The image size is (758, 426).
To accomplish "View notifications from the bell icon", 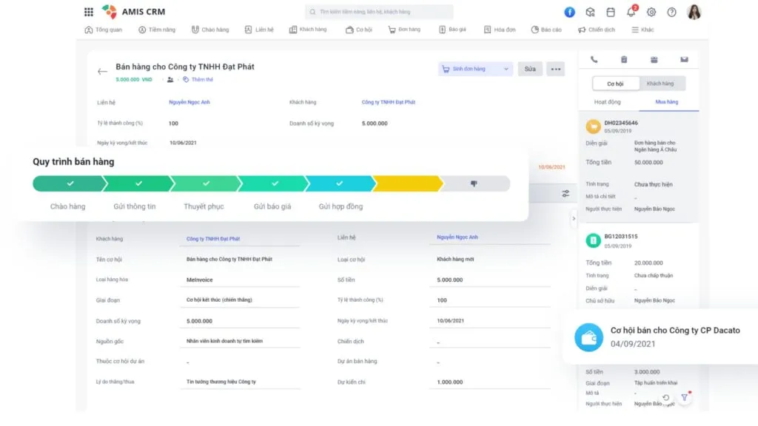I will [631, 12].
